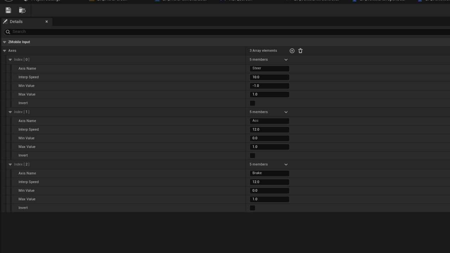This screenshot has width=450, height=253.
Task: Add an element to the Axes array
Action: coord(292,51)
